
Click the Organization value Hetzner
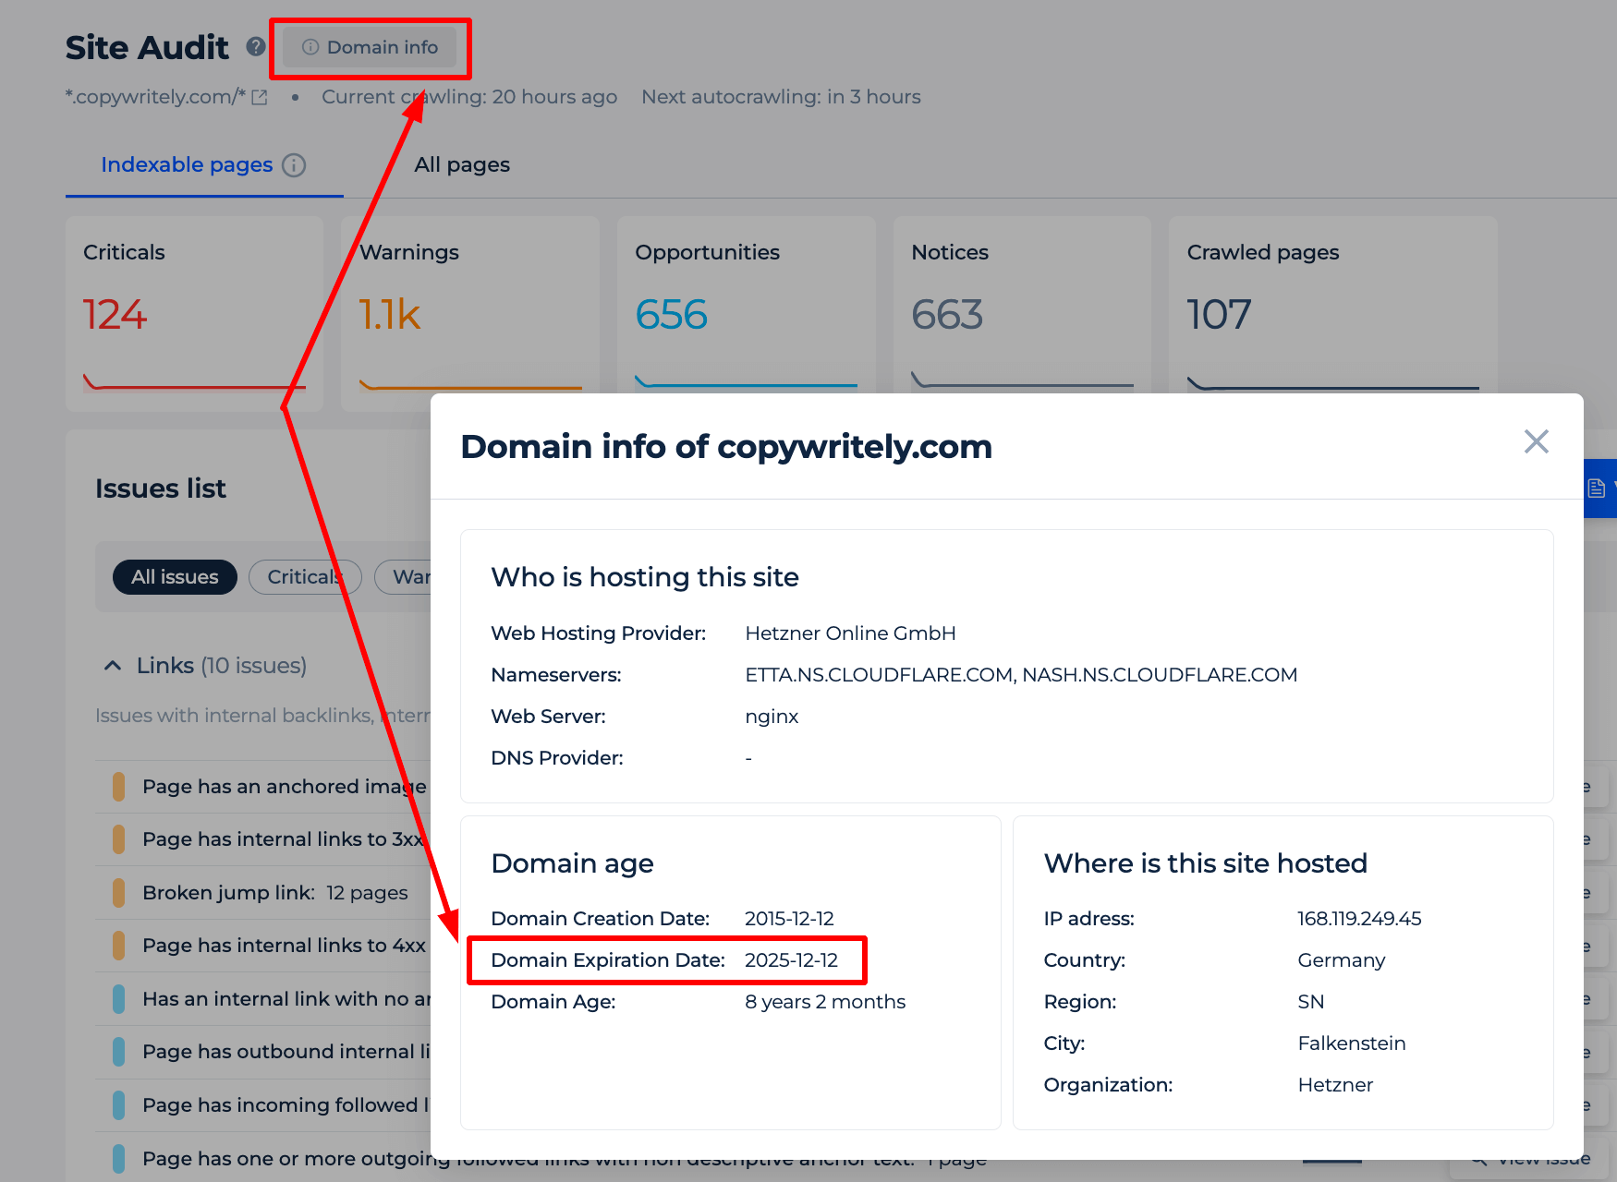1335,1085
